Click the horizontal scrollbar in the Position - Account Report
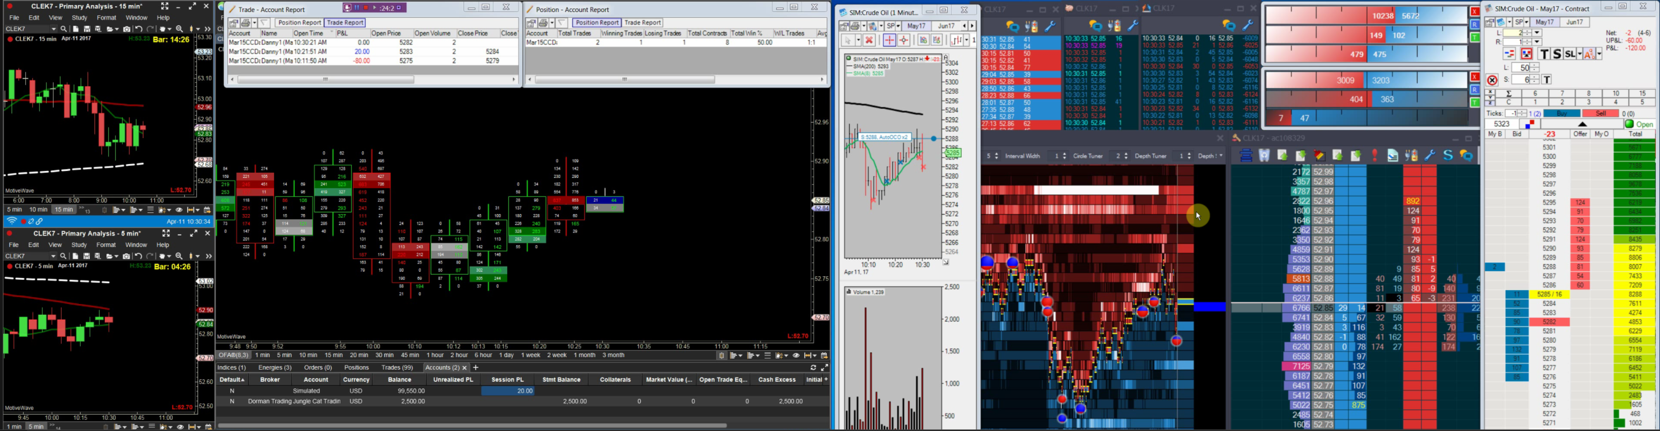Image resolution: width=1660 pixels, height=431 pixels. 625,80
